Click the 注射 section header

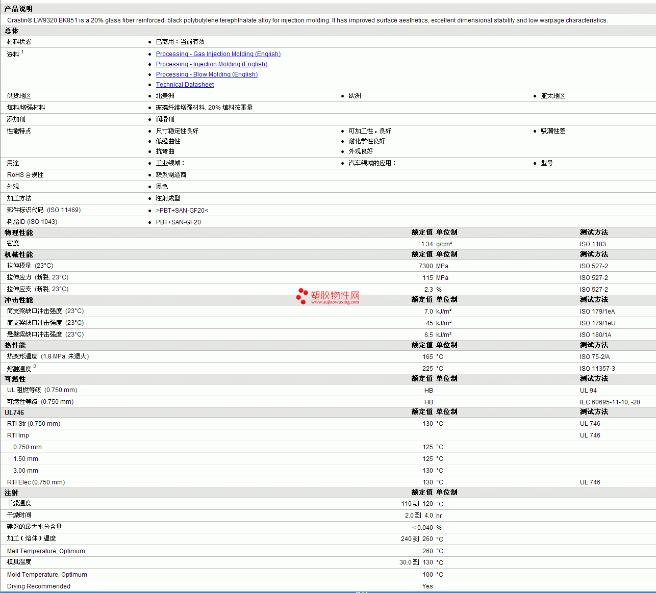12,493
